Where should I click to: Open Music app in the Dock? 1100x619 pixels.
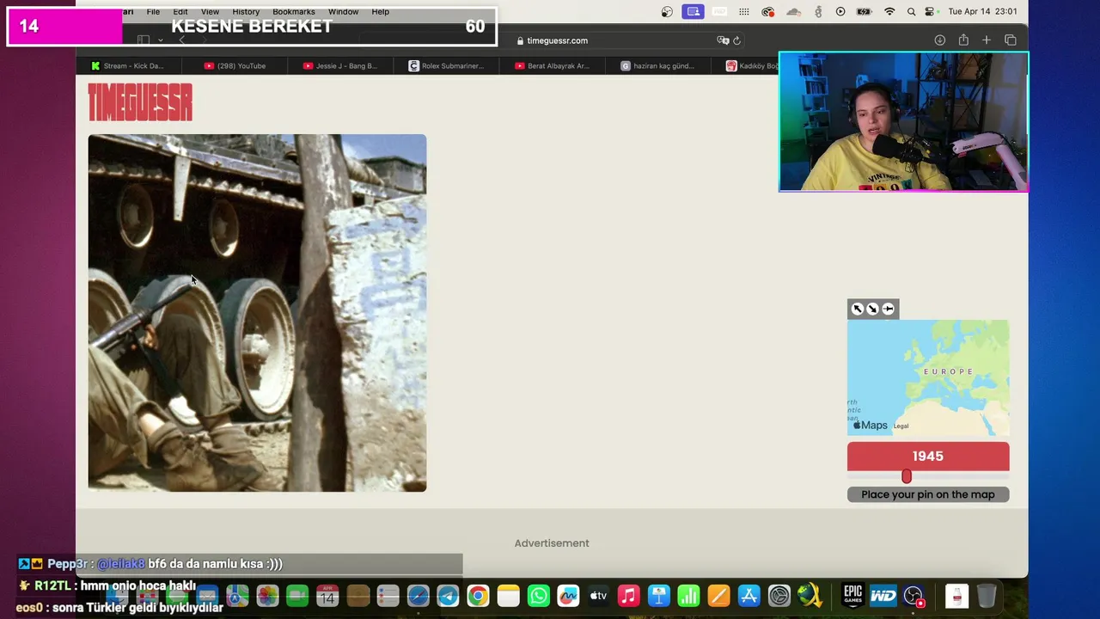pyautogui.click(x=628, y=596)
